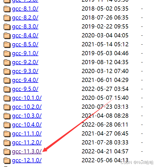158x167 pixels.
Task: Click the folder icon beside gcc-10.1.0/
Action: click(7, 98)
